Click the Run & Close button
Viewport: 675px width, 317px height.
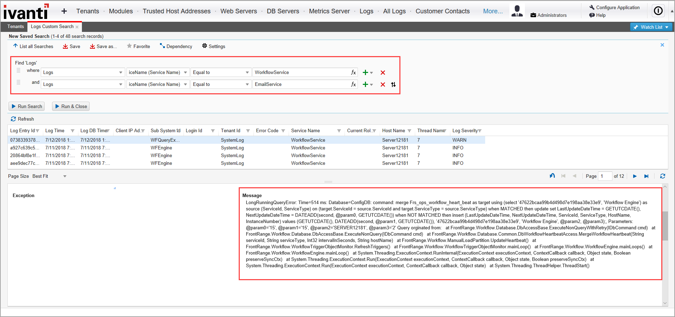click(x=71, y=106)
